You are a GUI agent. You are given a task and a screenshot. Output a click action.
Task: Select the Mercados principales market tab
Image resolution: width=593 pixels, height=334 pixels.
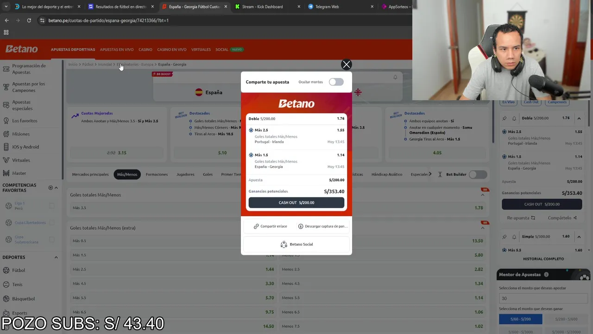tap(90, 174)
